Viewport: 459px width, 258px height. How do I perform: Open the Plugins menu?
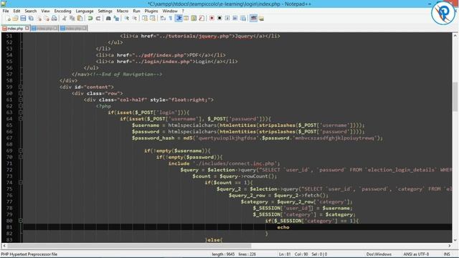(x=151, y=11)
